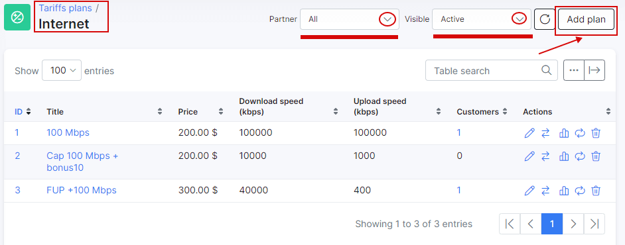Click the export table arrow icon
Screen dimensions: 625x245
point(594,70)
